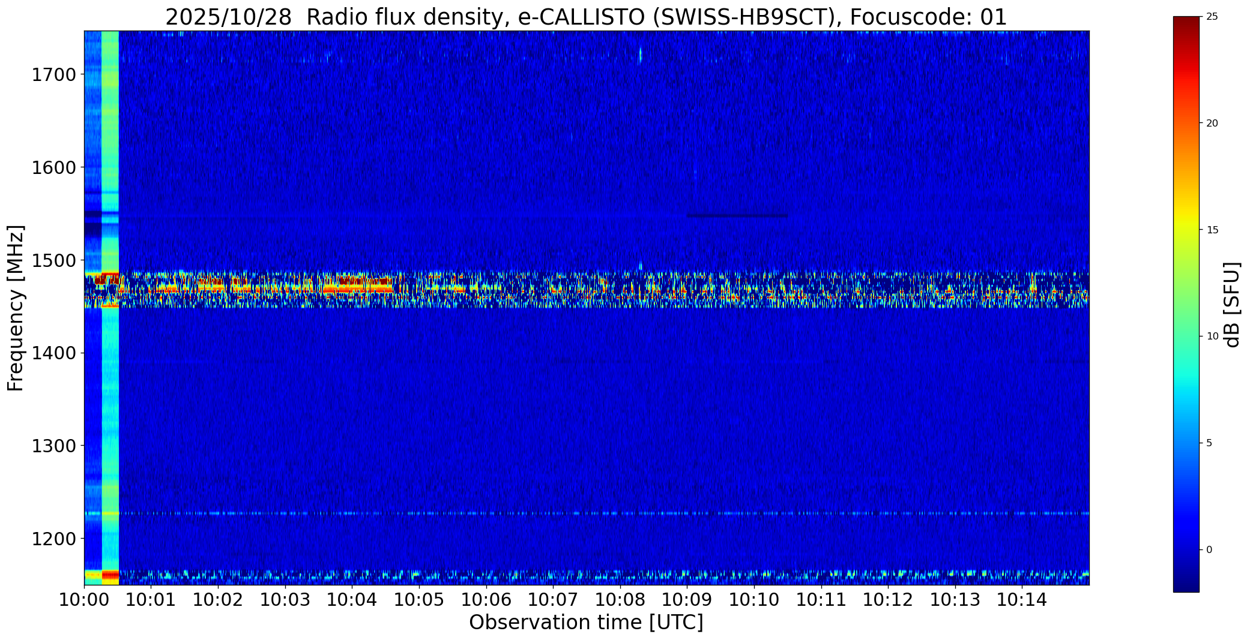1250x640 pixels.
Task: Click the 10:09 time tick label
Action: [687, 600]
